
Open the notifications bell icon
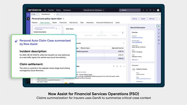click(x=154, y=10)
